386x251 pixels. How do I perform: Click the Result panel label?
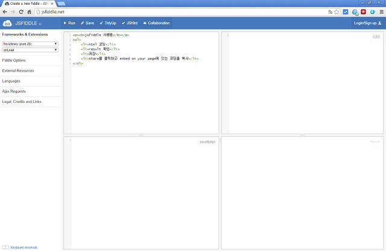tap(375, 141)
